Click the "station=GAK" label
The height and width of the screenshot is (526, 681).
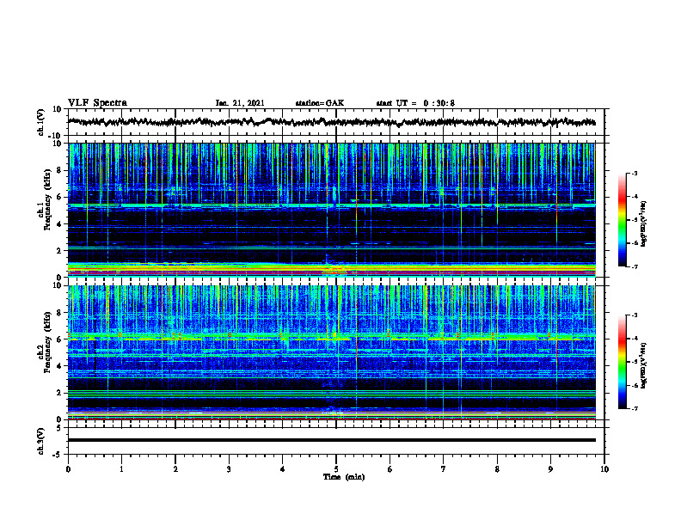click(320, 103)
